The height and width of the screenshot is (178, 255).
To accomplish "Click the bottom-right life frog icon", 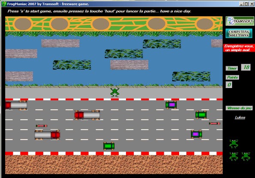I will 246,156.
